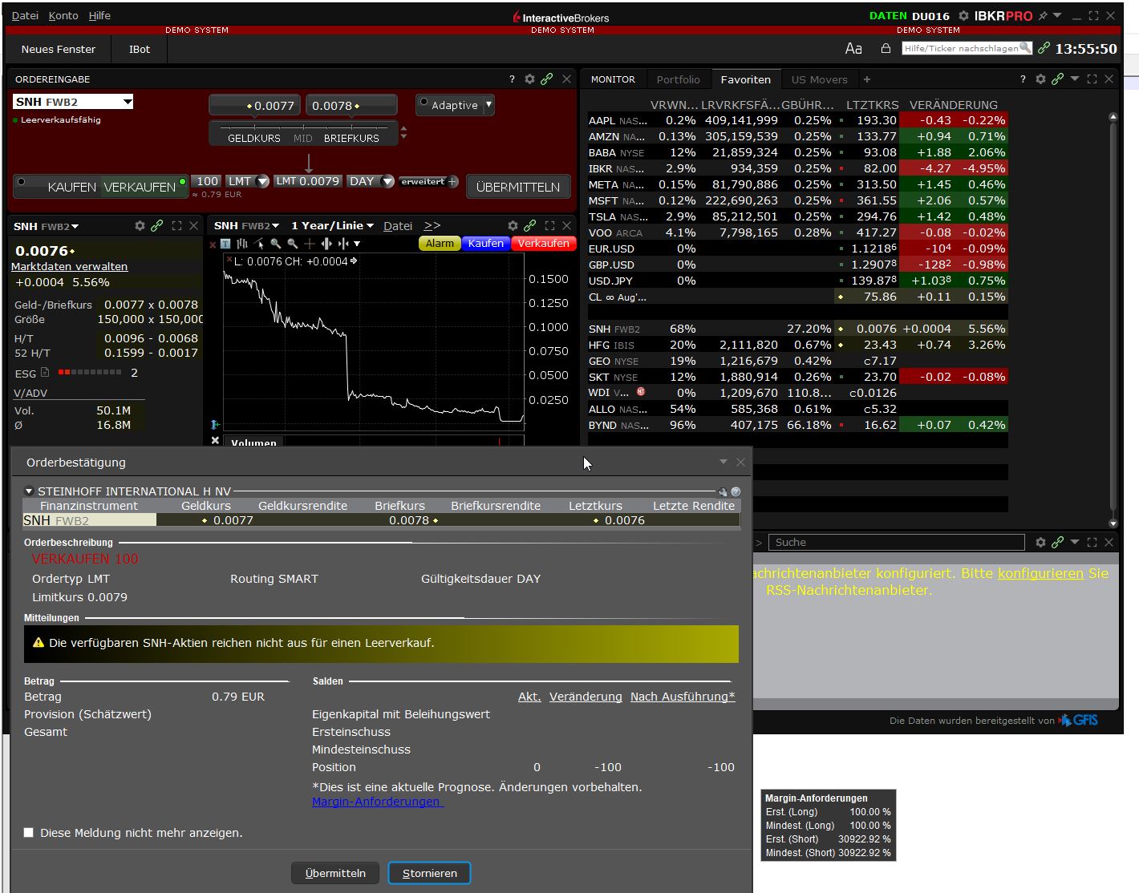
Task: Click the yellow Alarm chart button
Action: coord(440,244)
